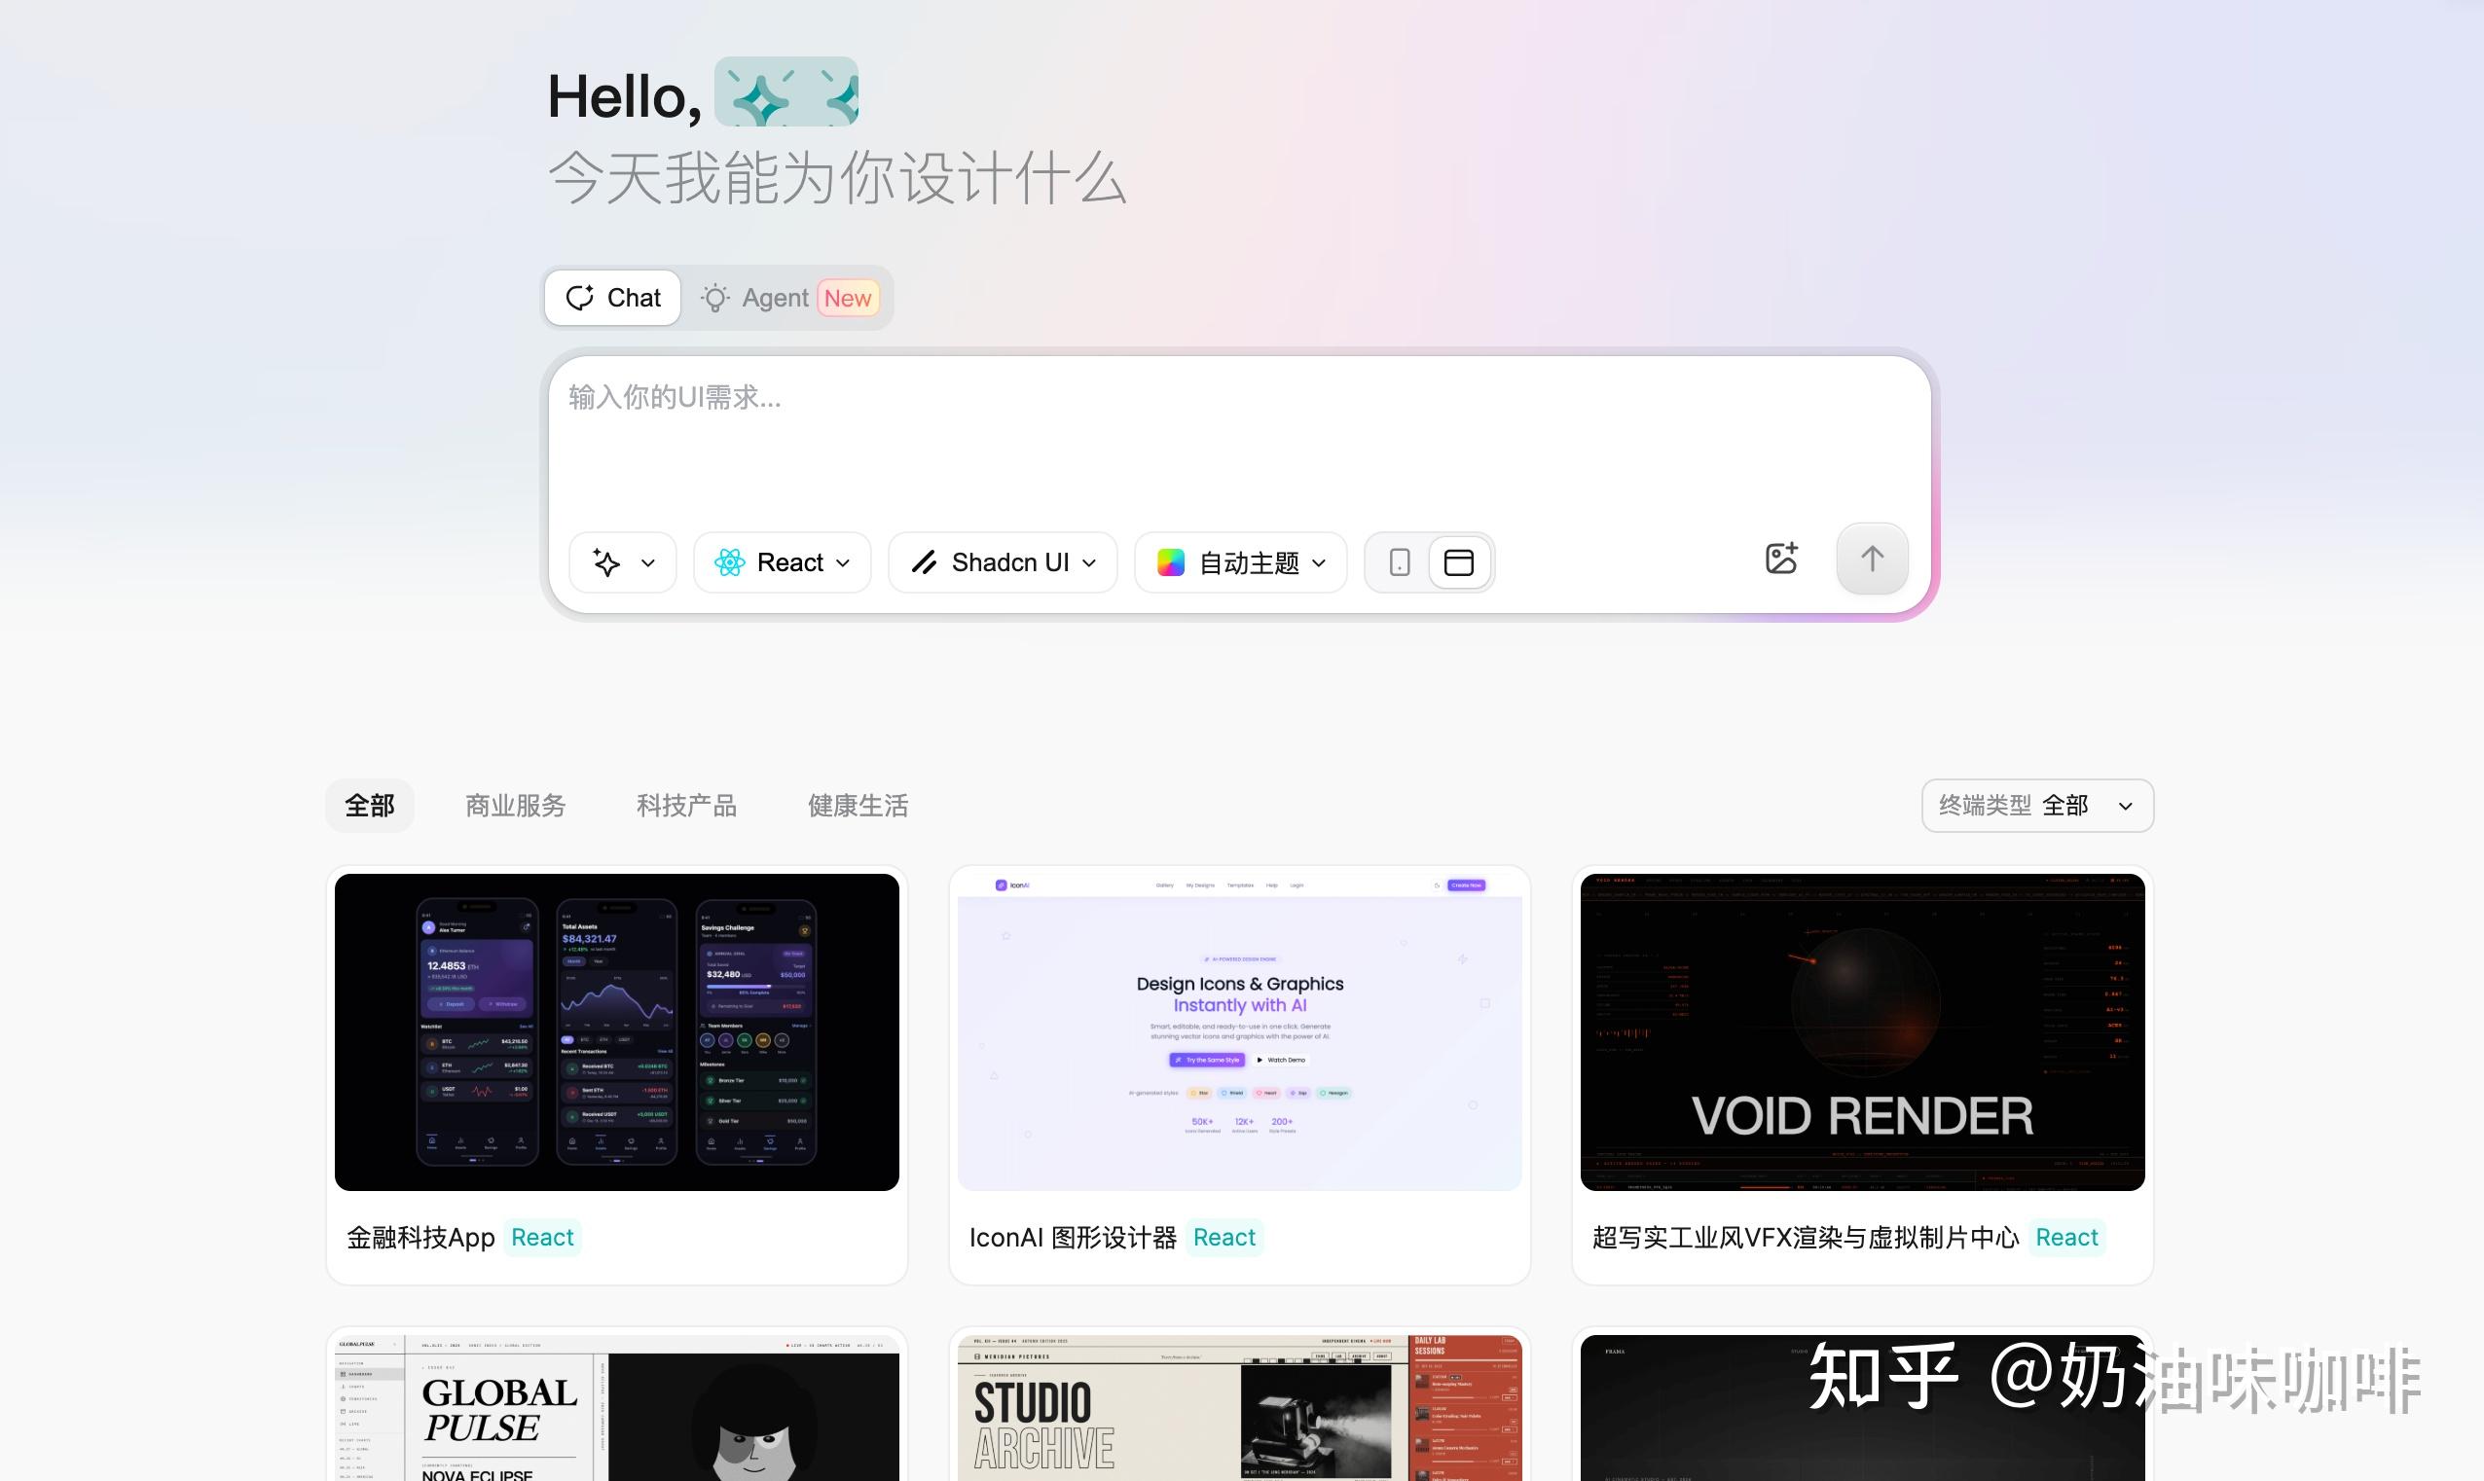The width and height of the screenshot is (2484, 1481).
Task: Click the Agent lightbulb icon
Action: click(714, 298)
